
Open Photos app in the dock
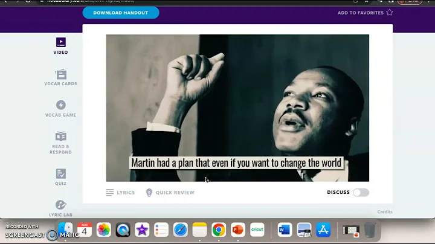click(x=104, y=230)
